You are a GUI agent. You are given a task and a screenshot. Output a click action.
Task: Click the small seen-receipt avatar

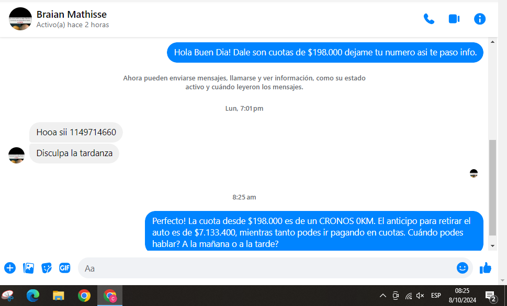pyautogui.click(x=474, y=173)
